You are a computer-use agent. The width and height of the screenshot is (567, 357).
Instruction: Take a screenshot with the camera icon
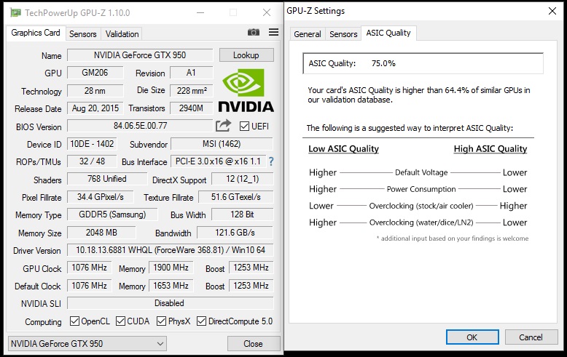click(x=254, y=33)
